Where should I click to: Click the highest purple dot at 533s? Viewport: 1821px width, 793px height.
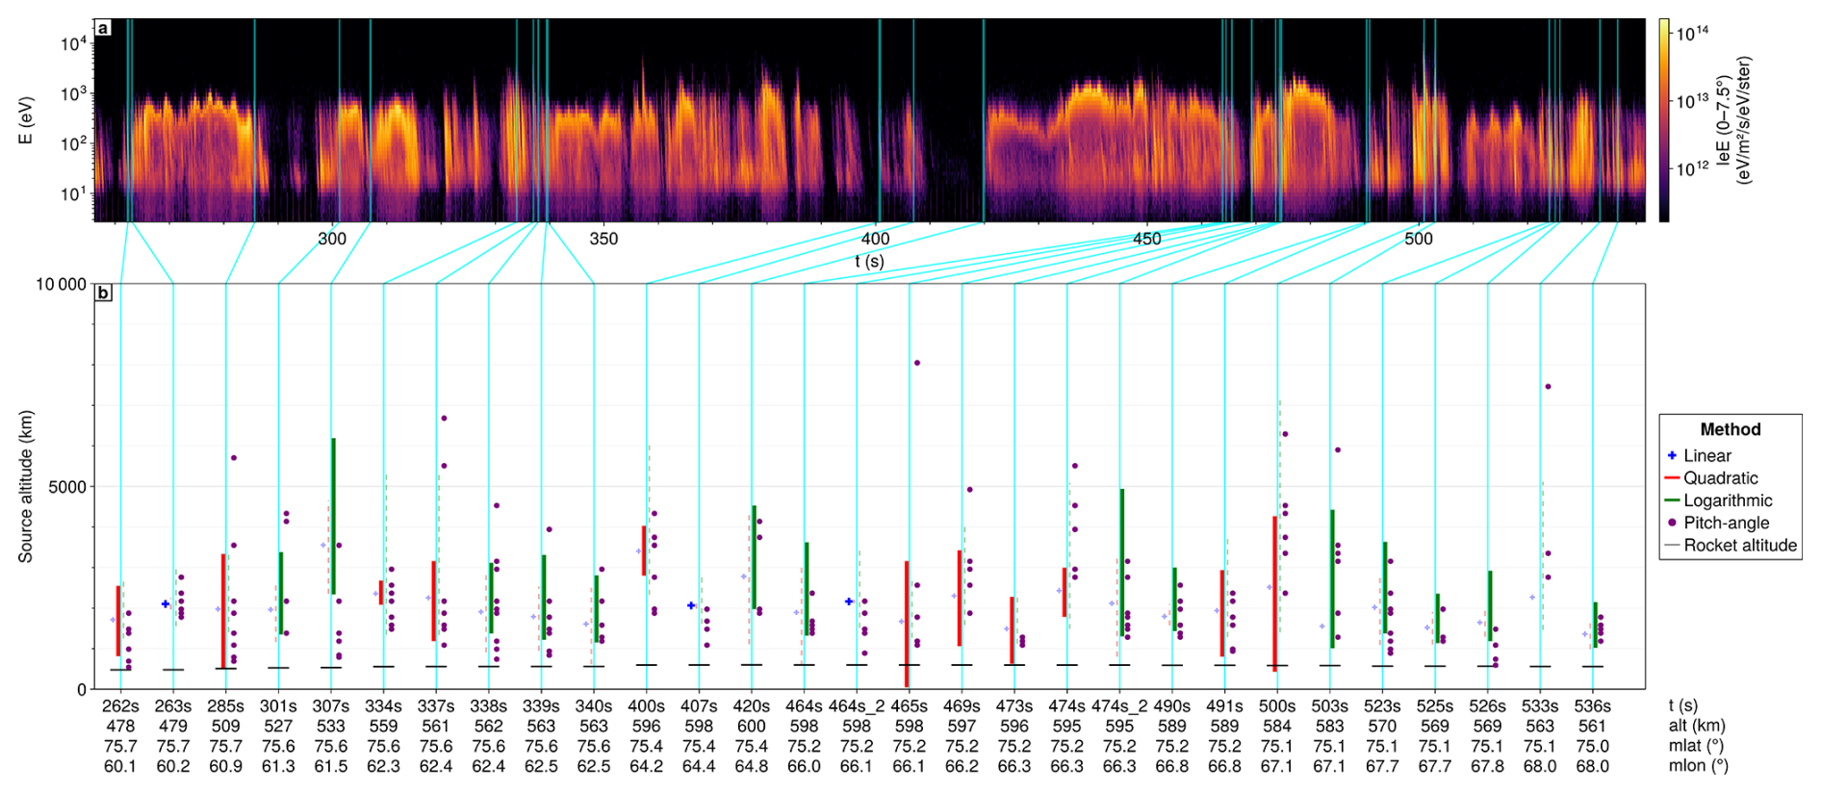click(1548, 387)
